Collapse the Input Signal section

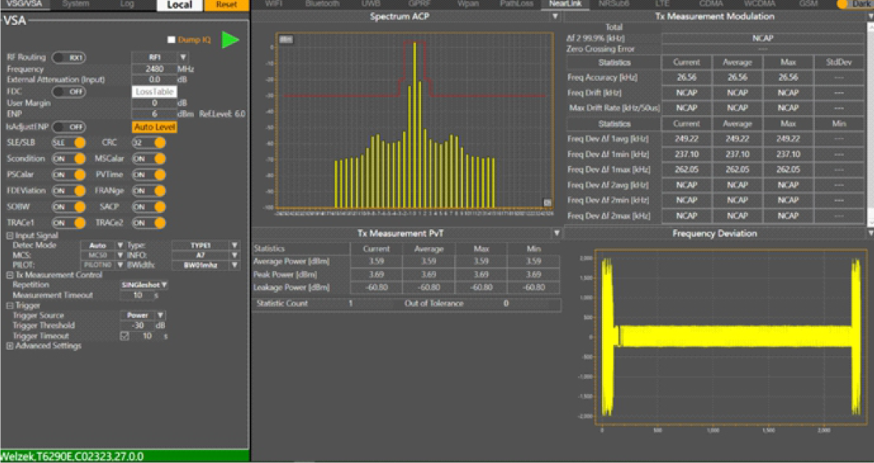point(10,236)
